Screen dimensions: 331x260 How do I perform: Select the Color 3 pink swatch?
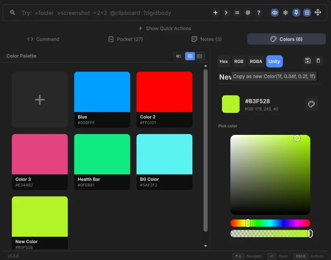coord(40,162)
